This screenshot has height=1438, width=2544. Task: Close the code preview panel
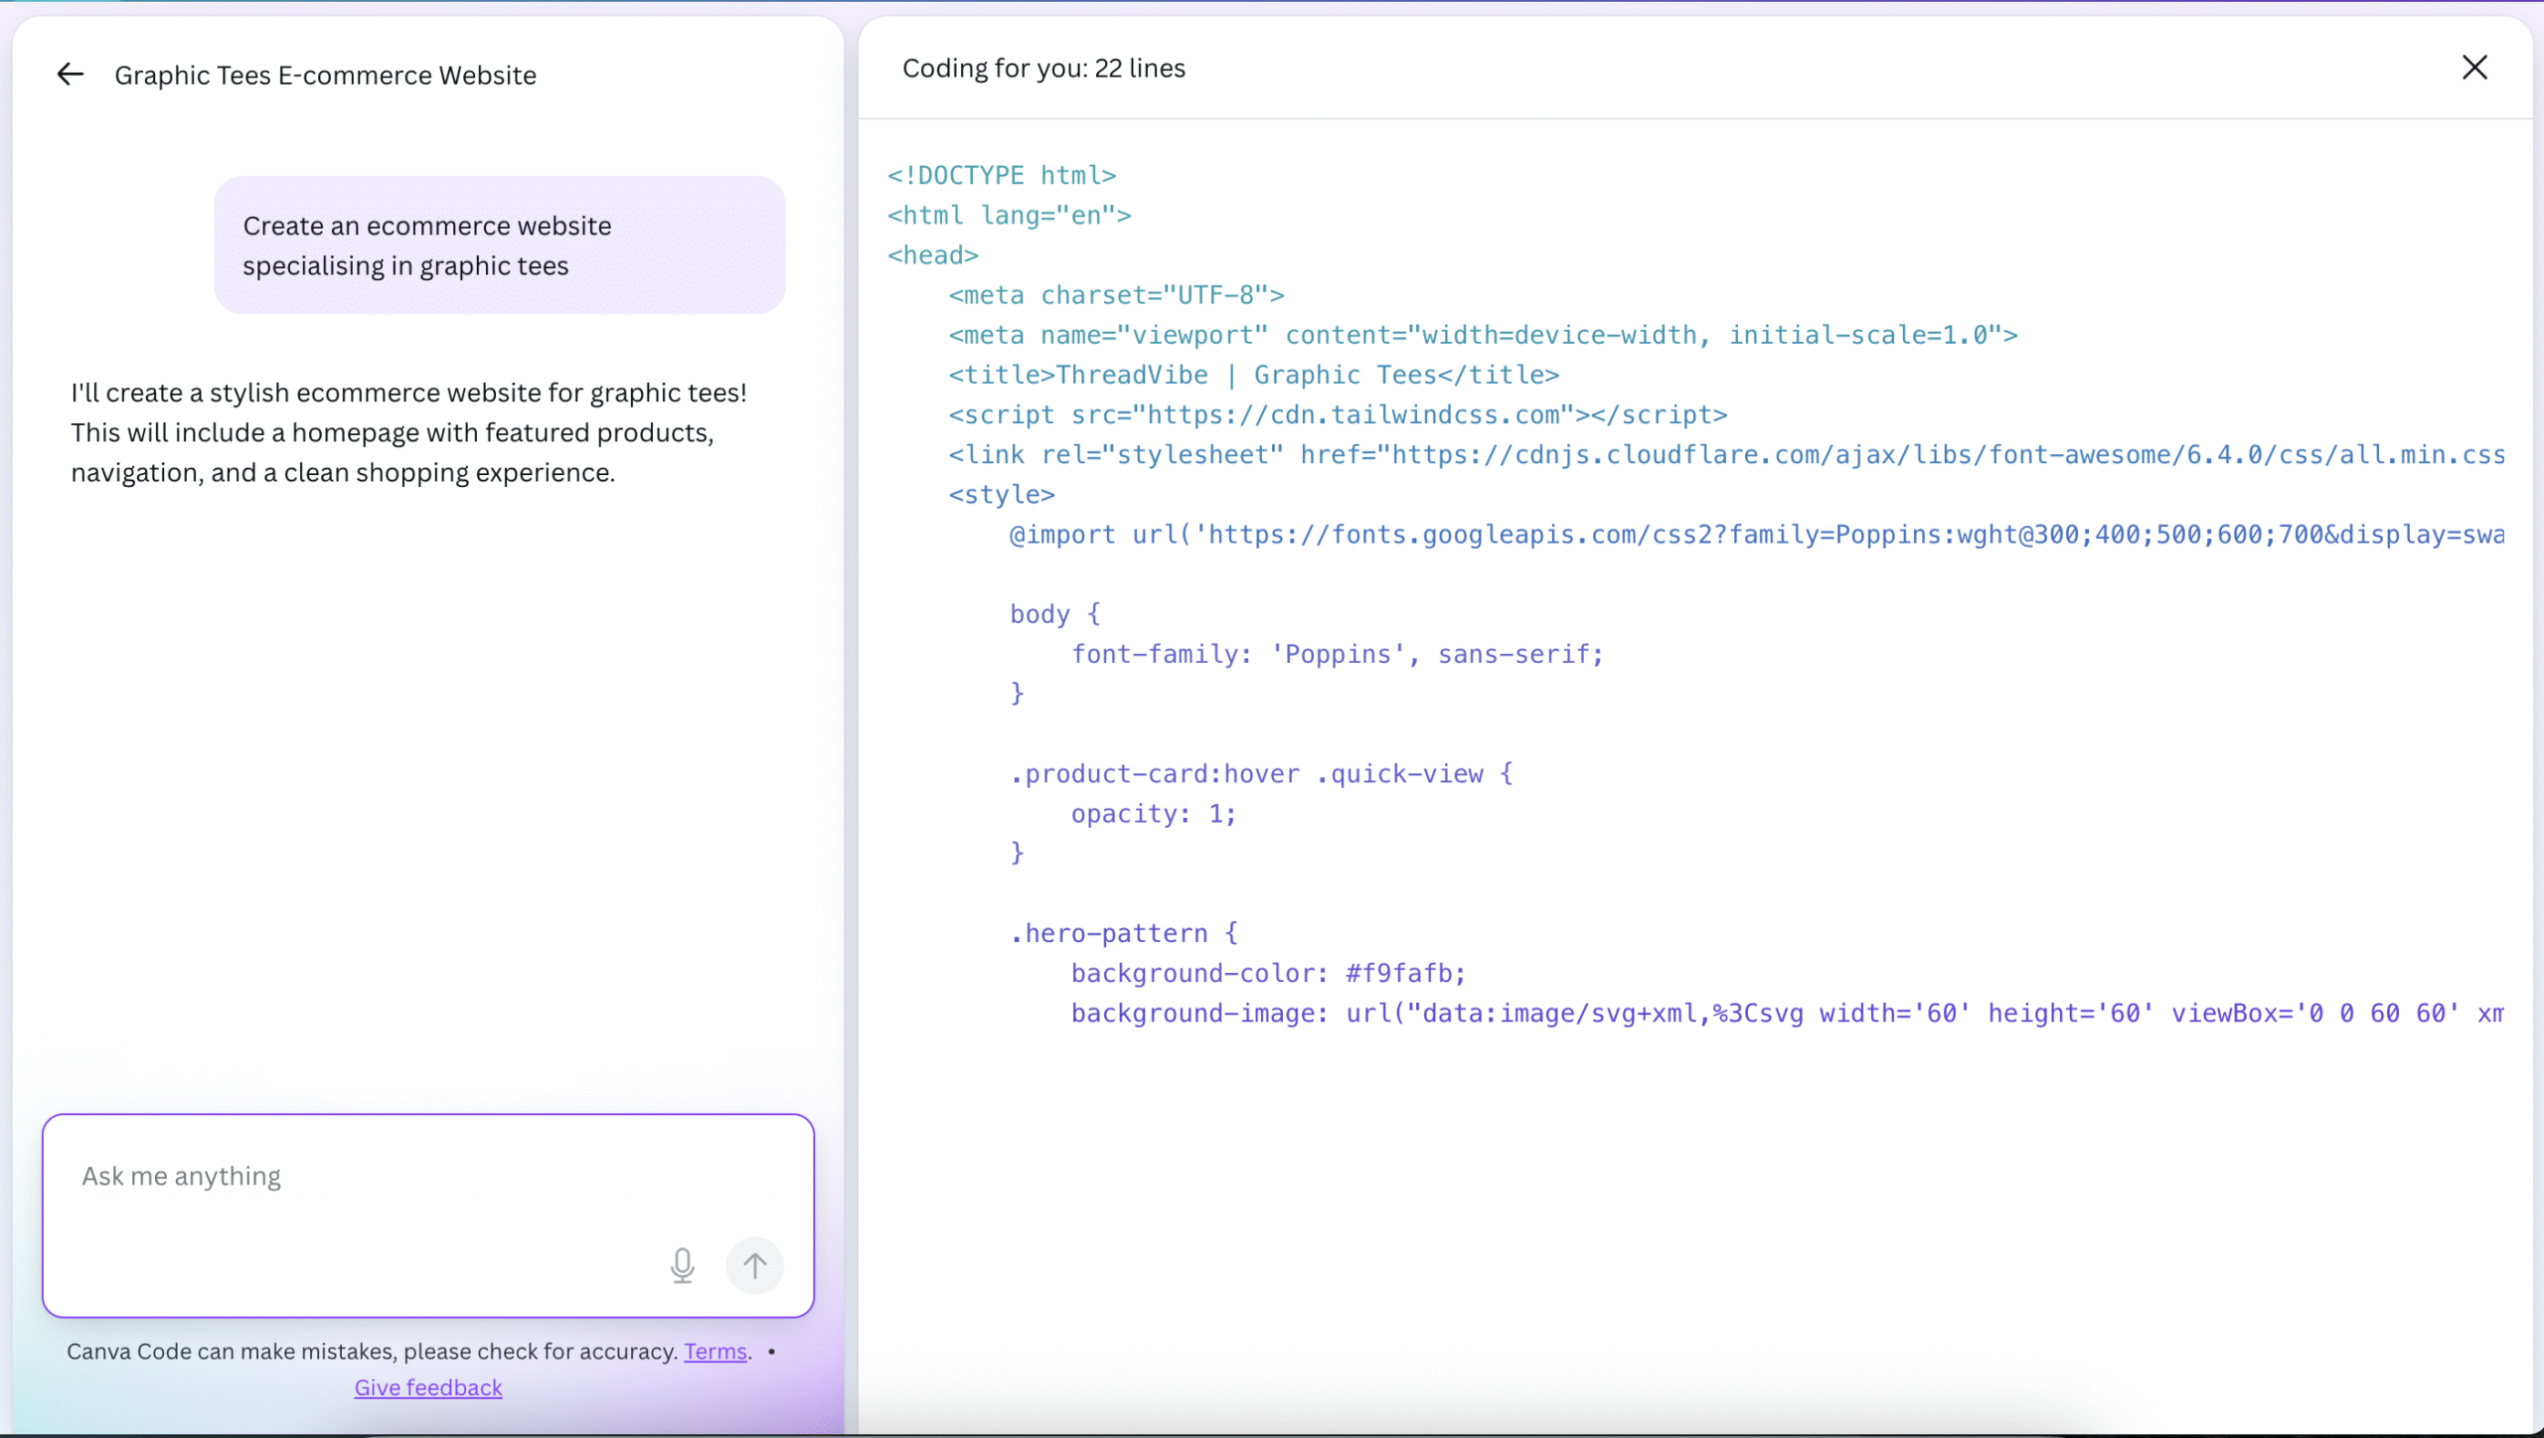[x=2474, y=68]
